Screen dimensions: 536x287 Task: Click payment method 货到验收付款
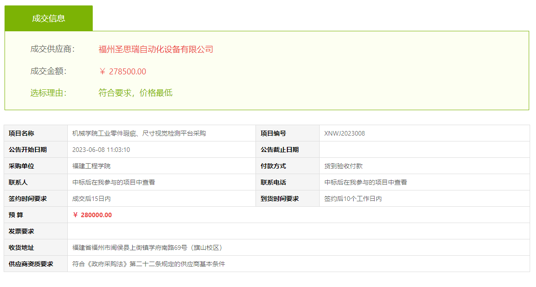[343, 166]
